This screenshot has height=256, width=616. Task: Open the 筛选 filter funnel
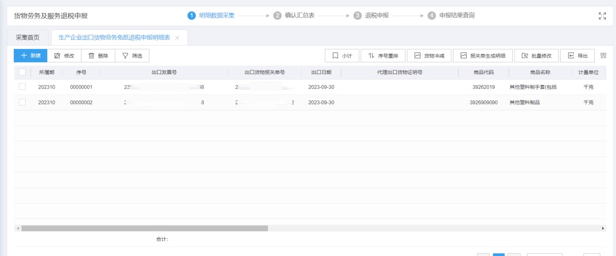125,56
